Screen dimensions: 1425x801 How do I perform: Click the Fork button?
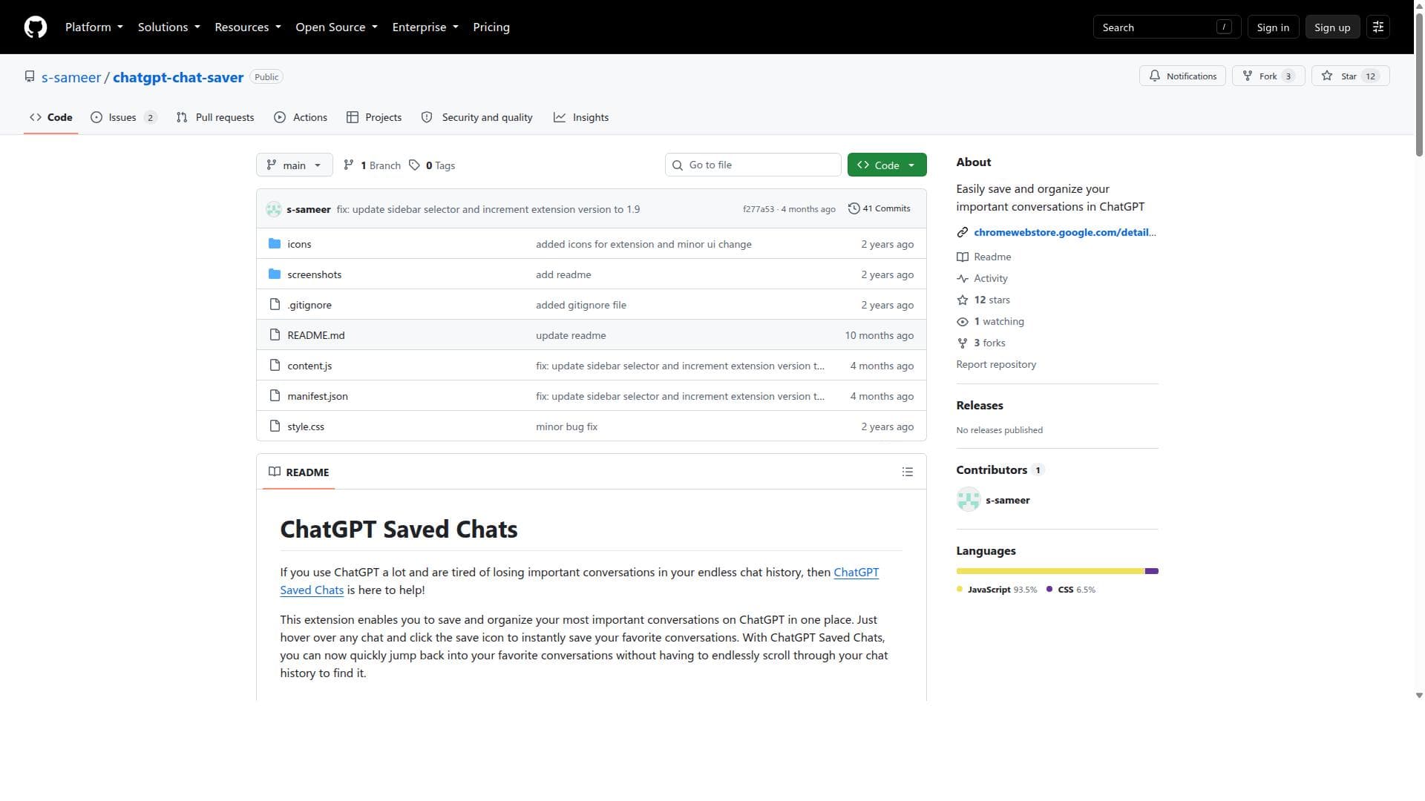tap(1268, 76)
